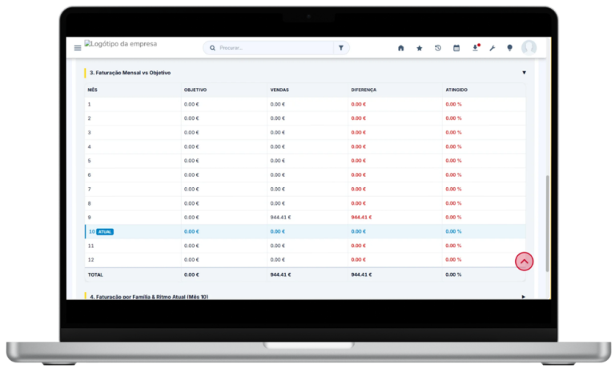Click month 6 row number
Screen dimensions: 615x372
(x=90, y=175)
